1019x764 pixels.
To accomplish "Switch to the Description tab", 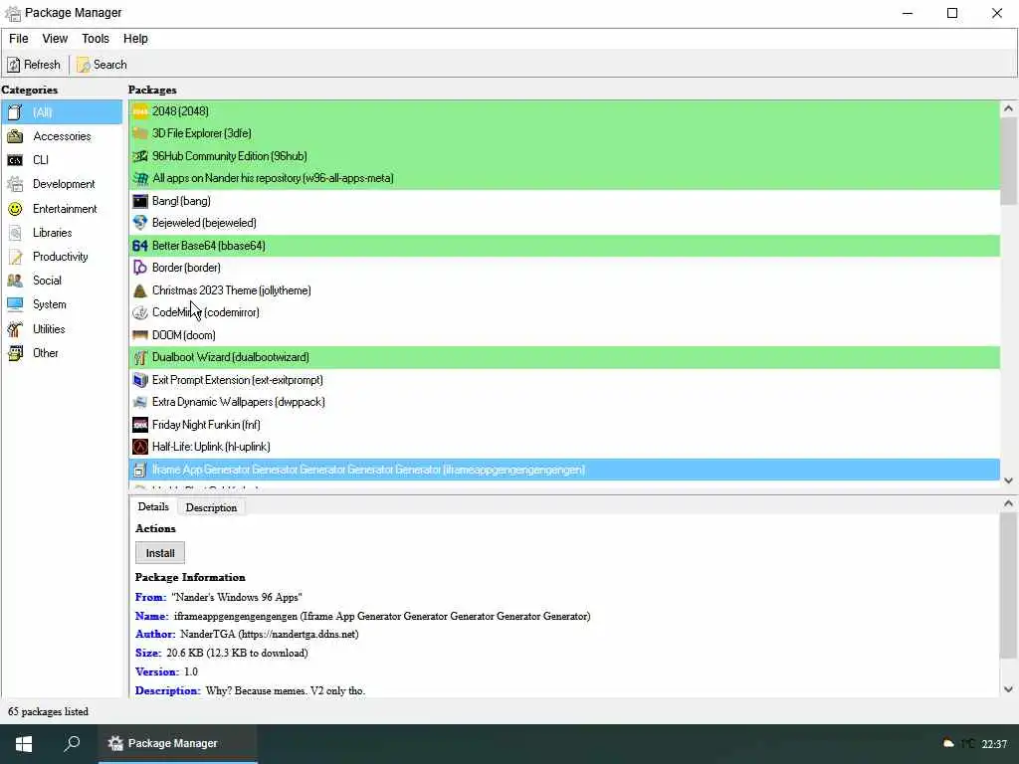I will point(211,507).
